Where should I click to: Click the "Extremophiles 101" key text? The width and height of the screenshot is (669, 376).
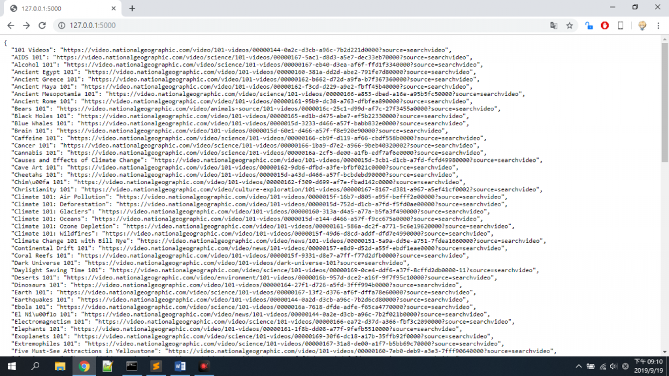pyautogui.click(x=46, y=343)
